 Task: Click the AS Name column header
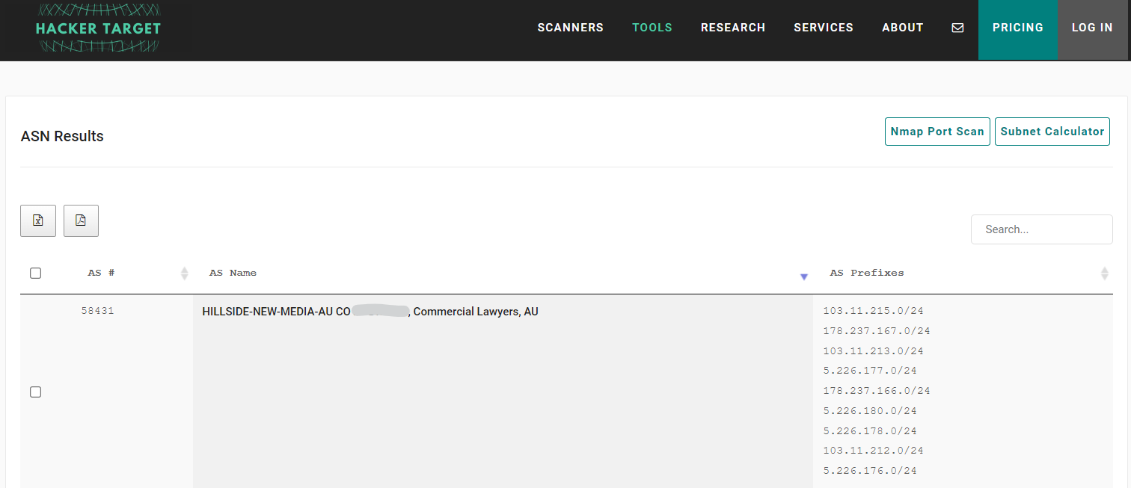(233, 273)
